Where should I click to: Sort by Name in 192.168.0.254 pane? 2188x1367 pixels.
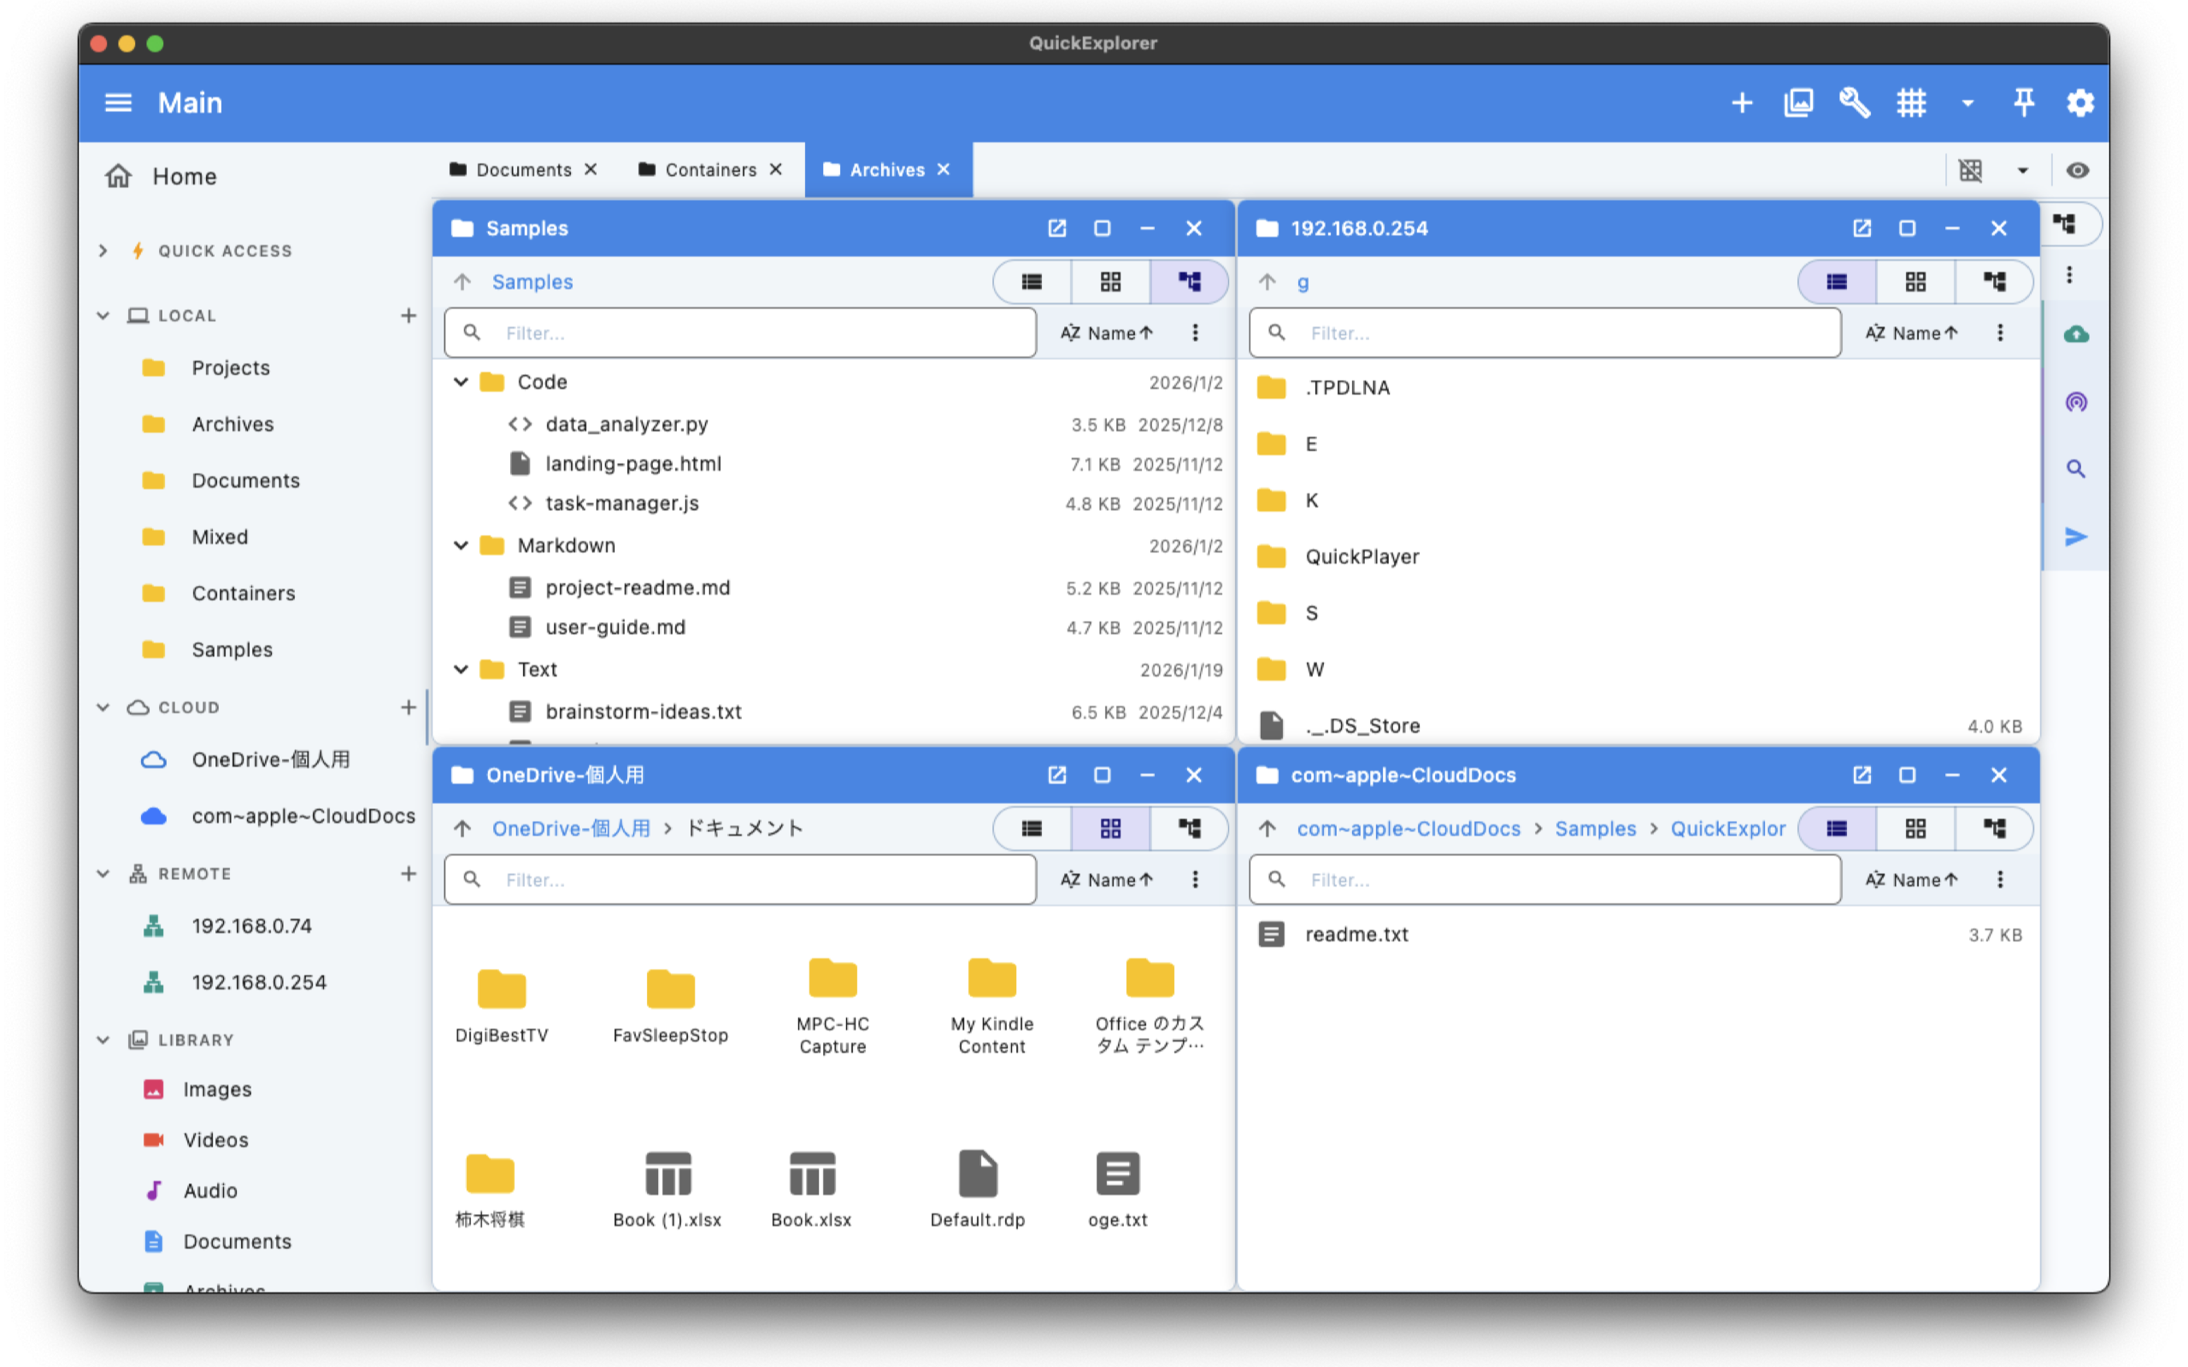click(1911, 332)
